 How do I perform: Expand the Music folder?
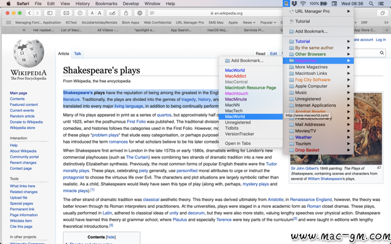click(x=318, y=92)
